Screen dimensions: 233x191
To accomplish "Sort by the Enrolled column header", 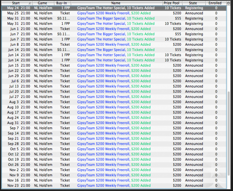I will [x=216, y=3].
